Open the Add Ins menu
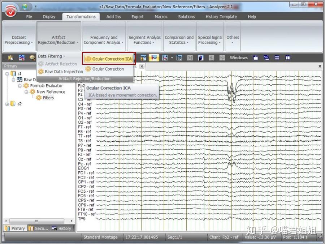Screen dimensions: 325x244 coord(113,17)
